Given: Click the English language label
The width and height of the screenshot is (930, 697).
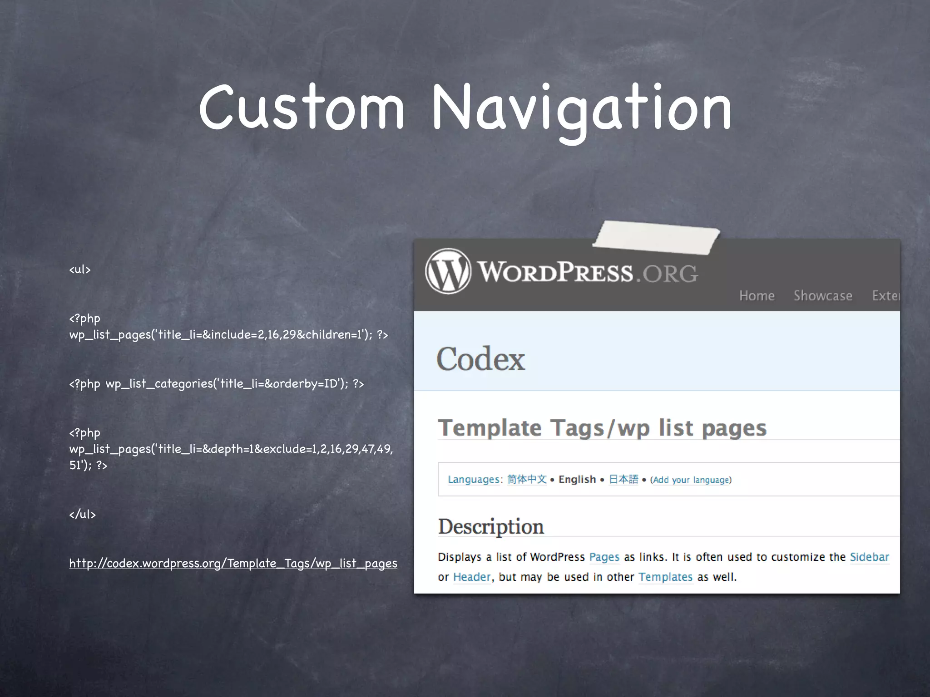Looking at the screenshot, I should [x=577, y=479].
